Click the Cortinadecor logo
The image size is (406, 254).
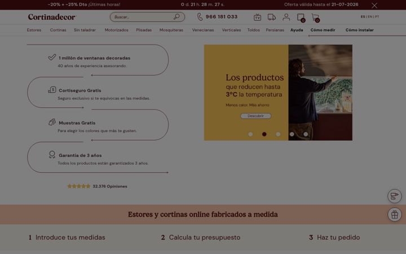coord(52,17)
